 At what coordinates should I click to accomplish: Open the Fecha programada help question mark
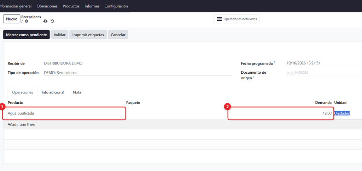pos(274,62)
